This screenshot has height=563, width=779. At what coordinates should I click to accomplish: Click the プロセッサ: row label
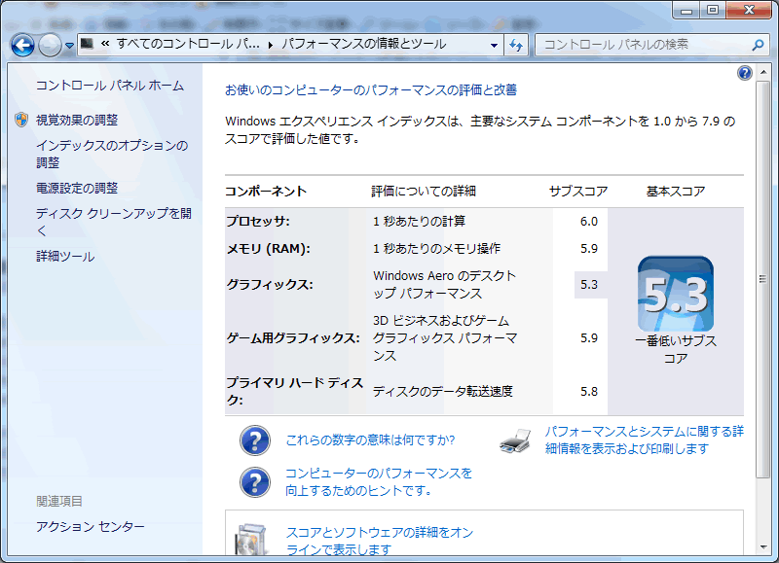[258, 222]
